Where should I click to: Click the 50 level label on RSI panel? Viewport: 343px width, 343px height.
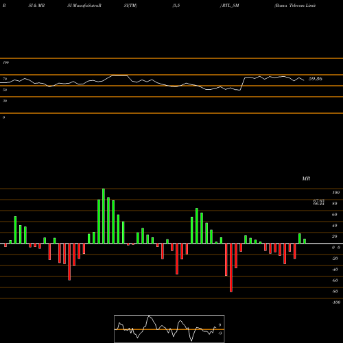click(x=5, y=90)
